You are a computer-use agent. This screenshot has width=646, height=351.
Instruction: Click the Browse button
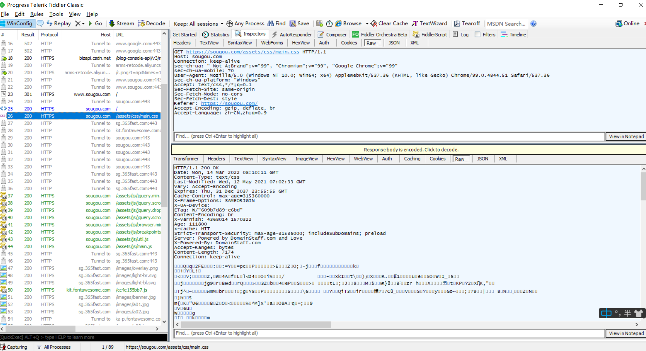(348, 24)
